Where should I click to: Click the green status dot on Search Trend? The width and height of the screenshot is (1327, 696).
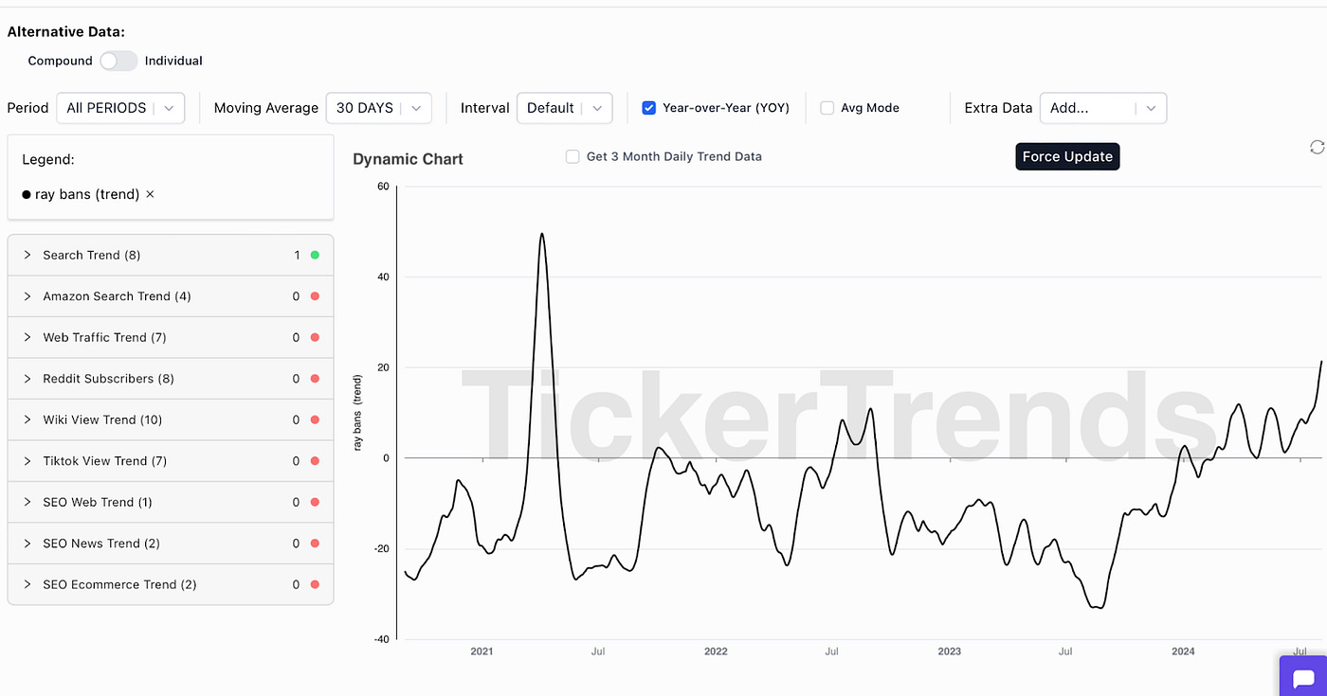tap(315, 255)
